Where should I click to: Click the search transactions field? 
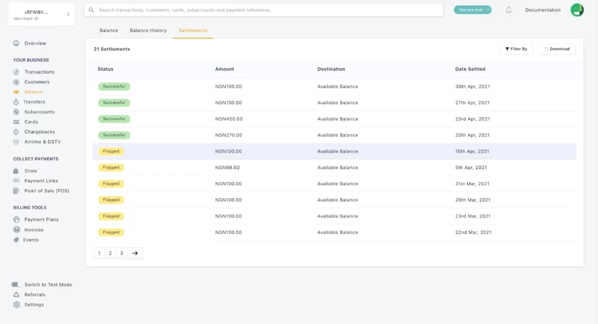click(x=263, y=10)
